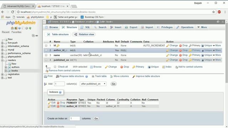Tick checkbox for id column
The height and width of the screenshot is (128, 228).
tap(46, 46)
